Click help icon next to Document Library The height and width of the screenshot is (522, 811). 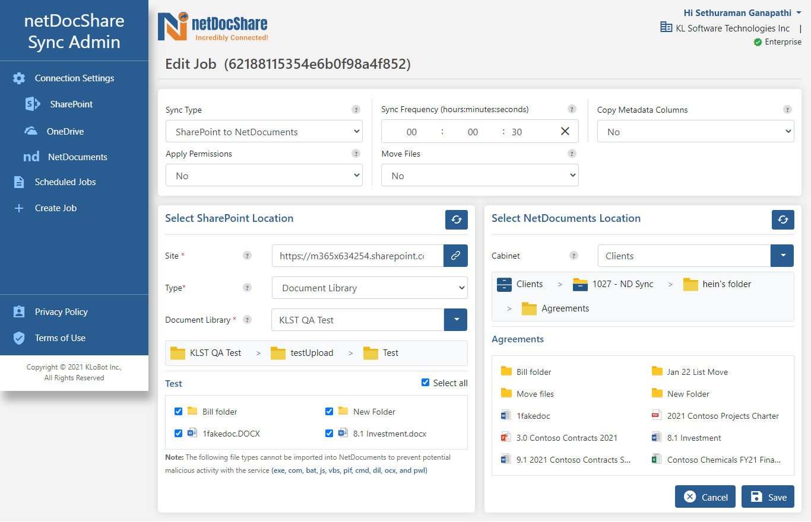click(x=248, y=320)
